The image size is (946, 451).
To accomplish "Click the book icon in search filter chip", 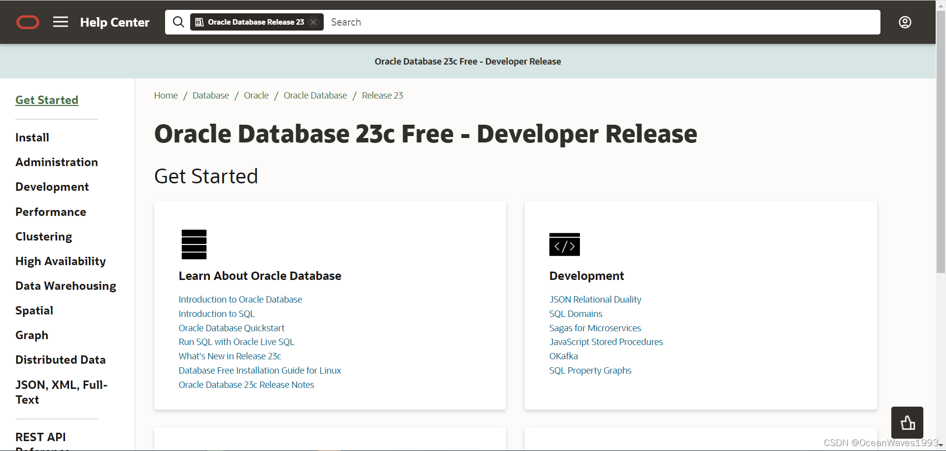I will click(x=200, y=22).
